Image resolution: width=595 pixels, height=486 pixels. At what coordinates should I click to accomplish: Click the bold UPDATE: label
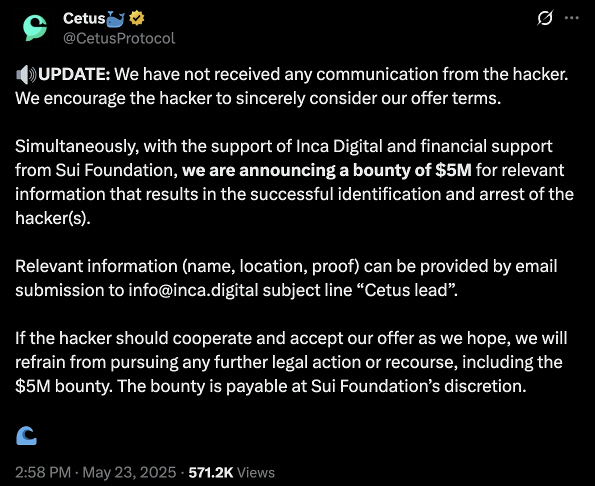pyautogui.click(x=74, y=75)
